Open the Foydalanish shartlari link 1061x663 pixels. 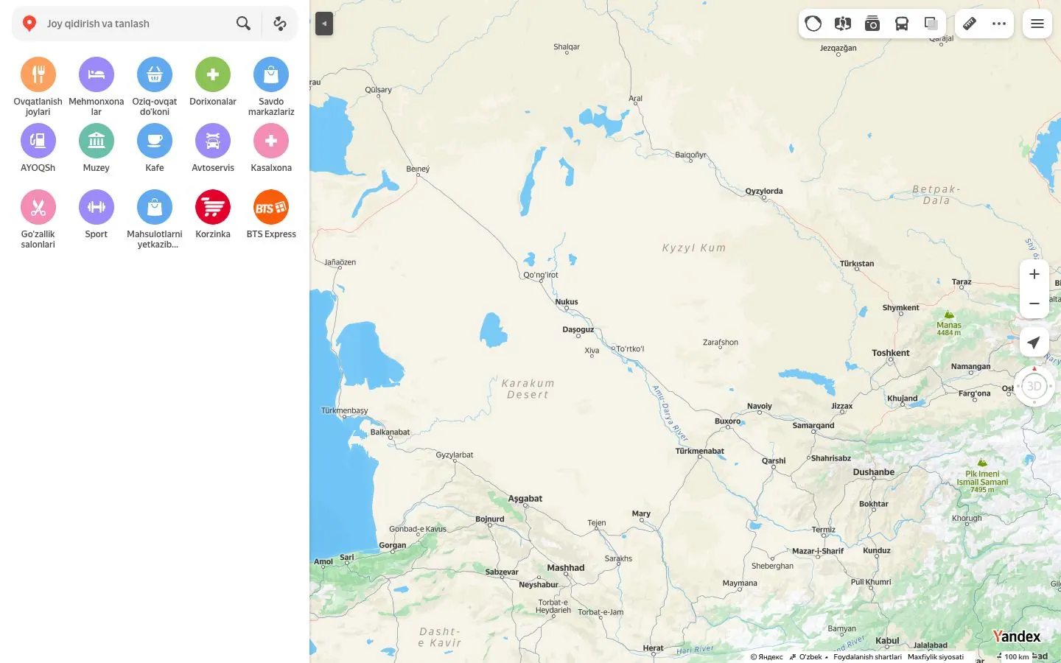[867, 657]
